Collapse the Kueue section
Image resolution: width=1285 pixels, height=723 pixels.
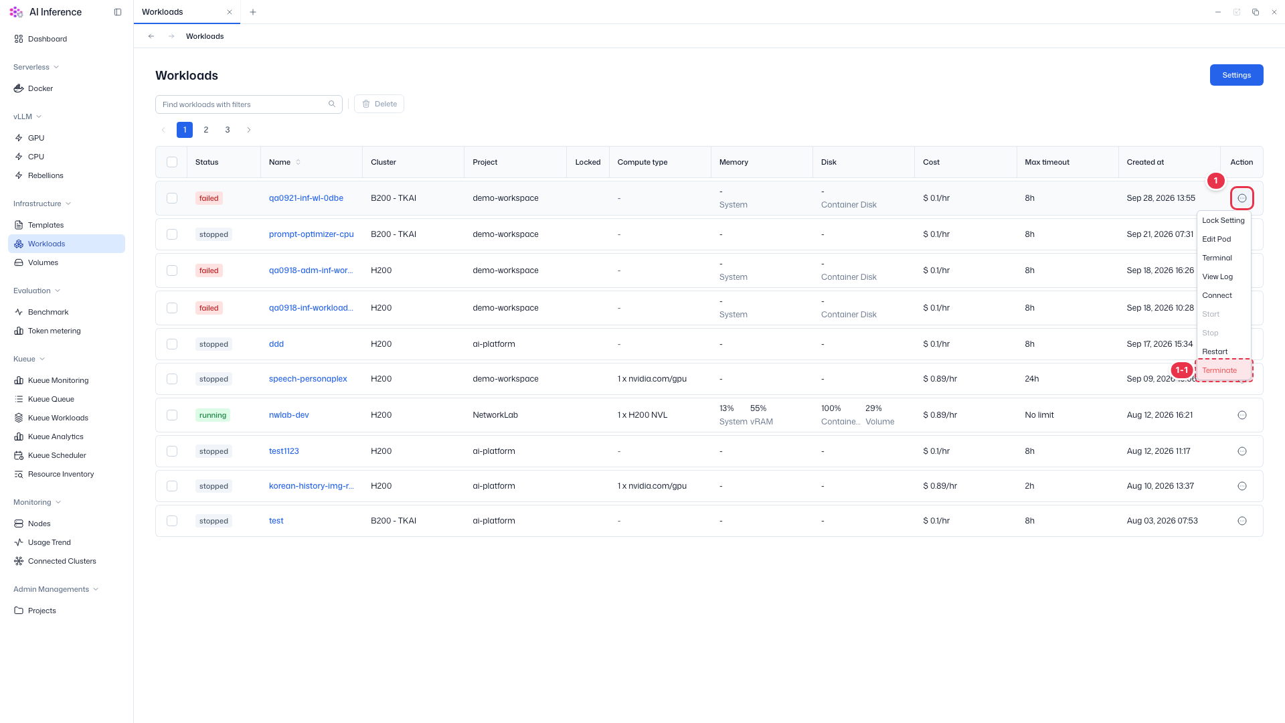pyautogui.click(x=29, y=359)
